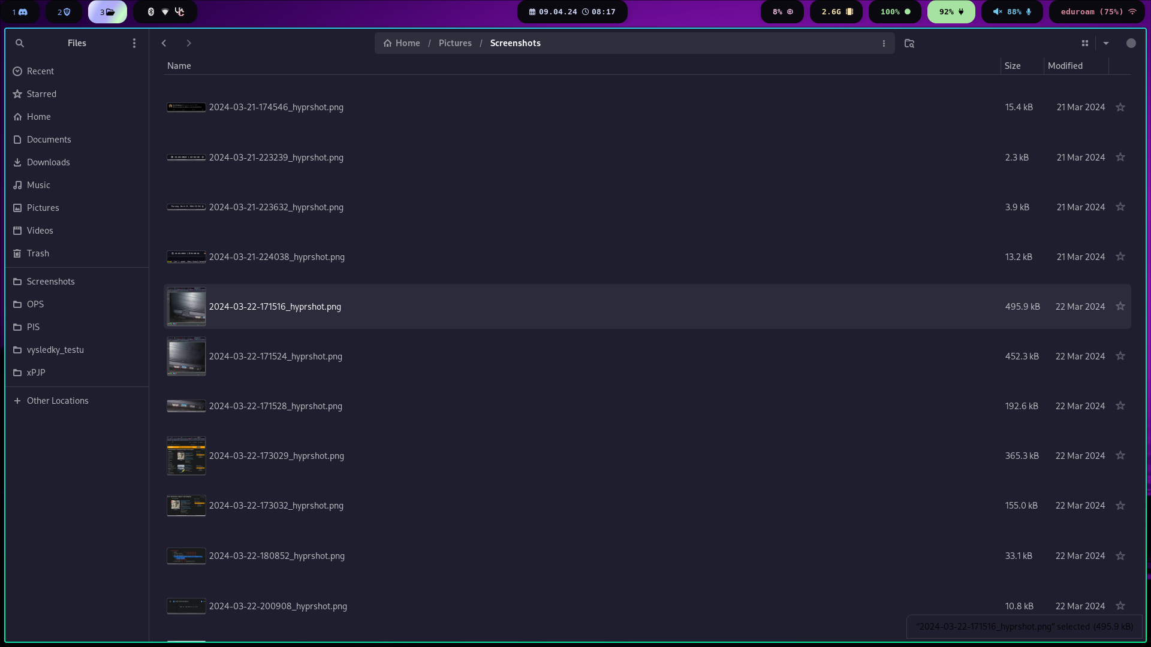Star the 2024-03-21-174546_hyprshot.png file
Viewport: 1151px width, 647px height.
tap(1120, 107)
